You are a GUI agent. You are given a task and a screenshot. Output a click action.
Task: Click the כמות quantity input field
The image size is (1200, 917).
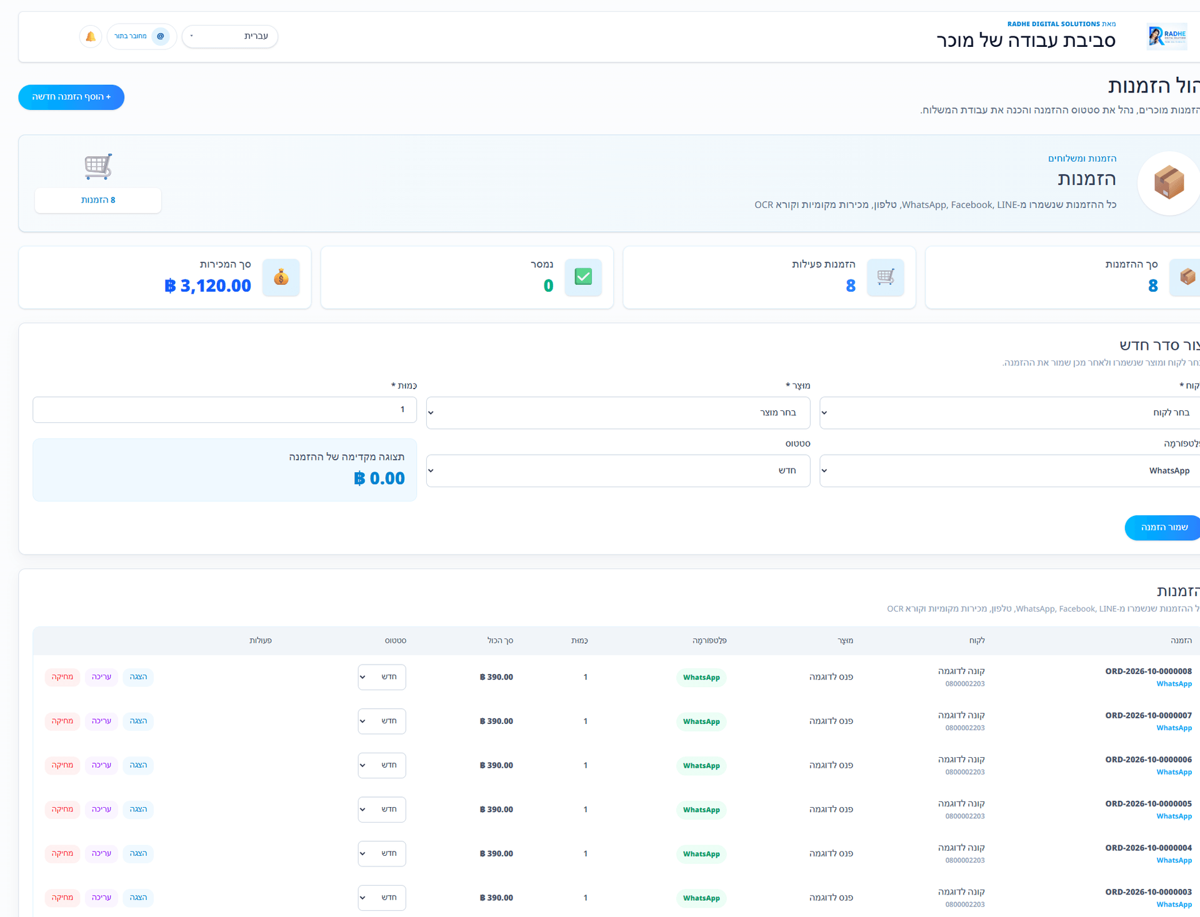pos(224,410)
